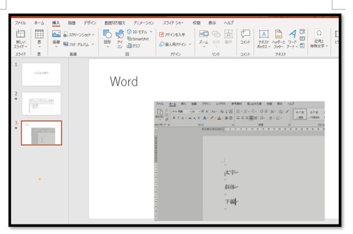This screenshot has width=353, height=234.
Task: Click the 動作 action button
Action: [228, 37]
